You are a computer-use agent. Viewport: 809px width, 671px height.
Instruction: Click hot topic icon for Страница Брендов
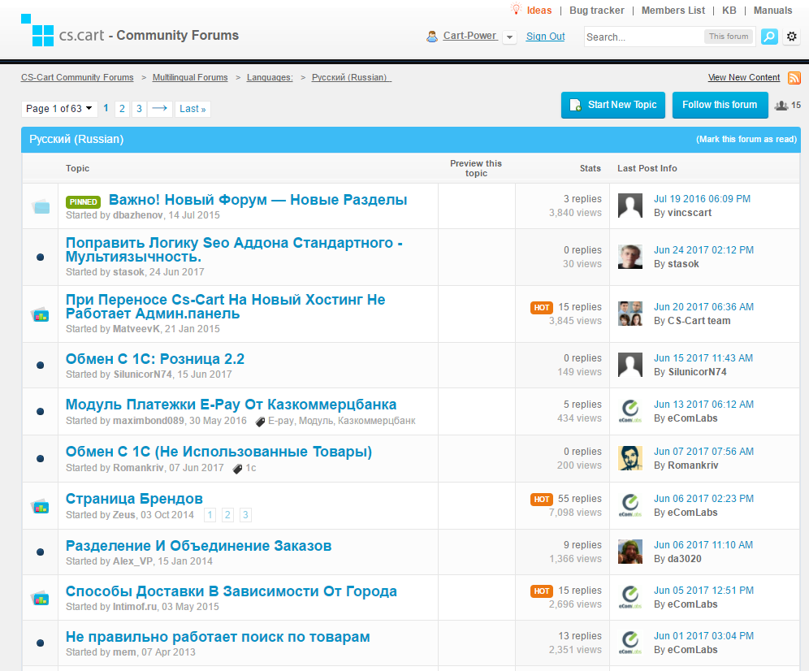pyautogui.click(x=41, y=506)
